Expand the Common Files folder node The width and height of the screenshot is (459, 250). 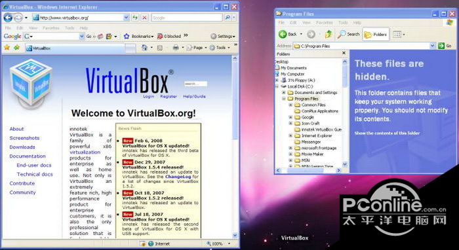pos(290,105)
